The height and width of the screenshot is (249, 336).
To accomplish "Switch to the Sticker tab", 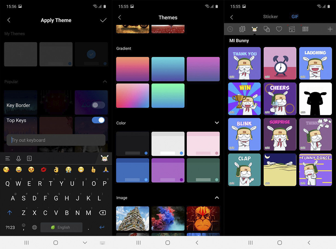I will click(x=270, y=16).
